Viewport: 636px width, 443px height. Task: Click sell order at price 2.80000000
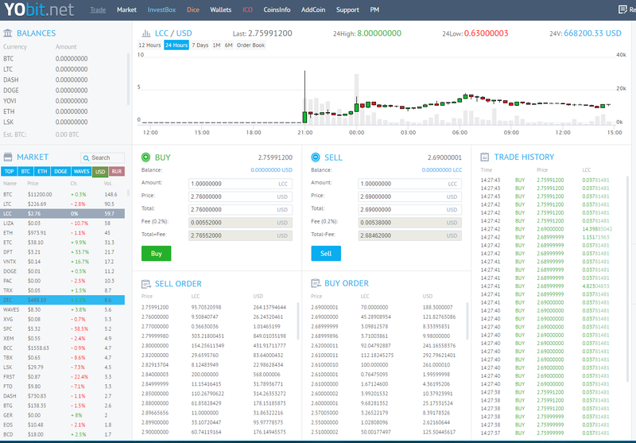click(214, 346)
